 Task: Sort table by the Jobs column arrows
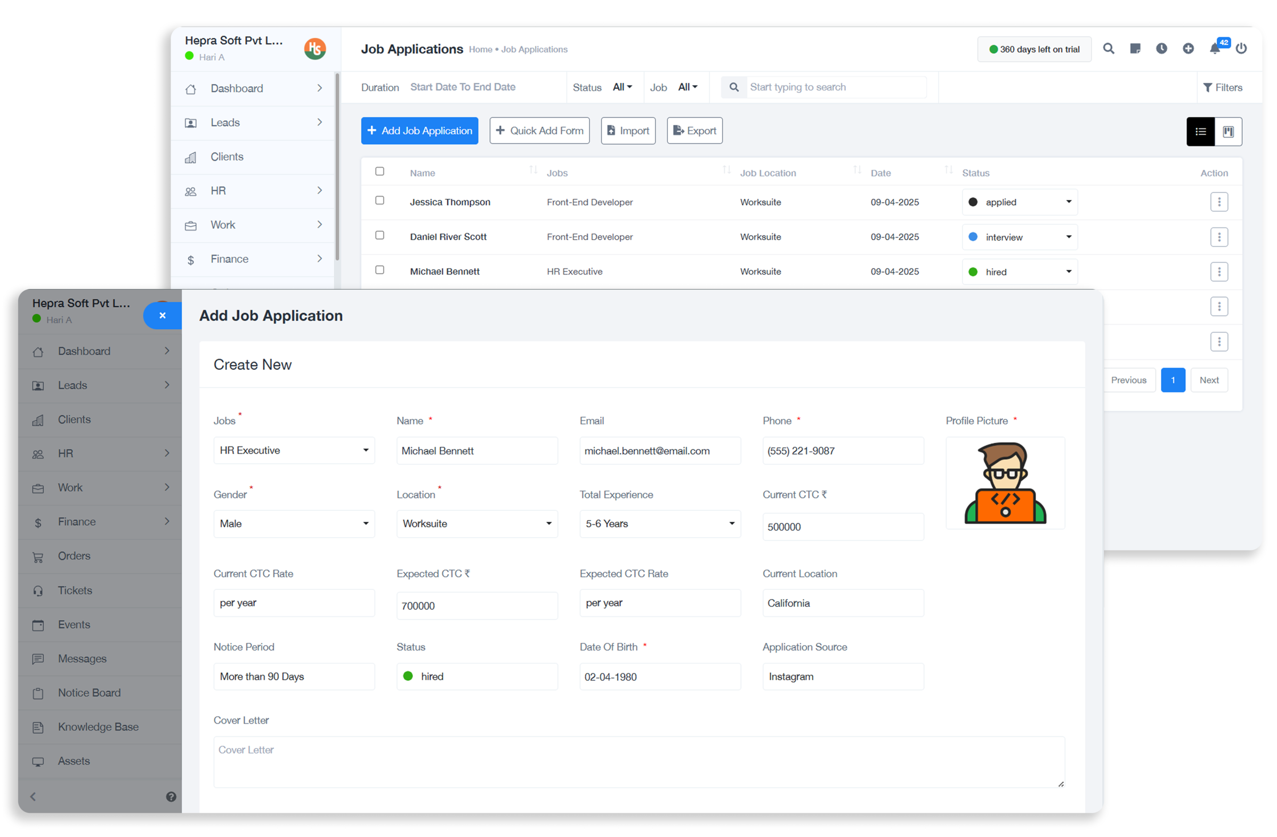(x=727, y=170)
